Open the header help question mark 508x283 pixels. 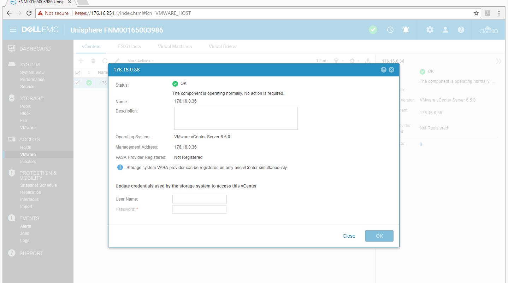point(461,30)
